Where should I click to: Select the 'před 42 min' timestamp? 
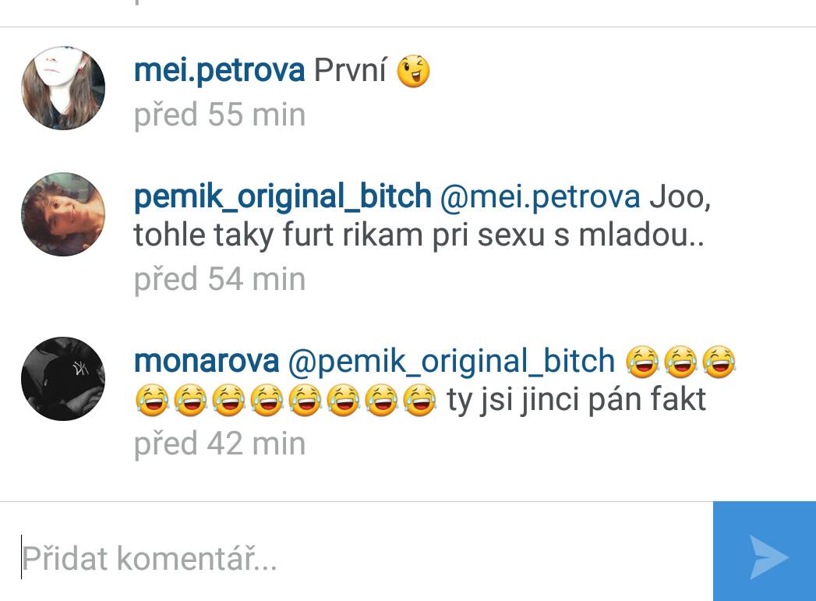(220, 444)
